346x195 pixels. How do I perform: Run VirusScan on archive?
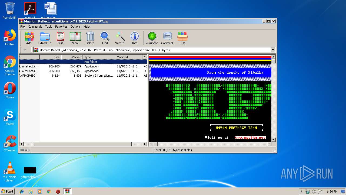[152, 38]
